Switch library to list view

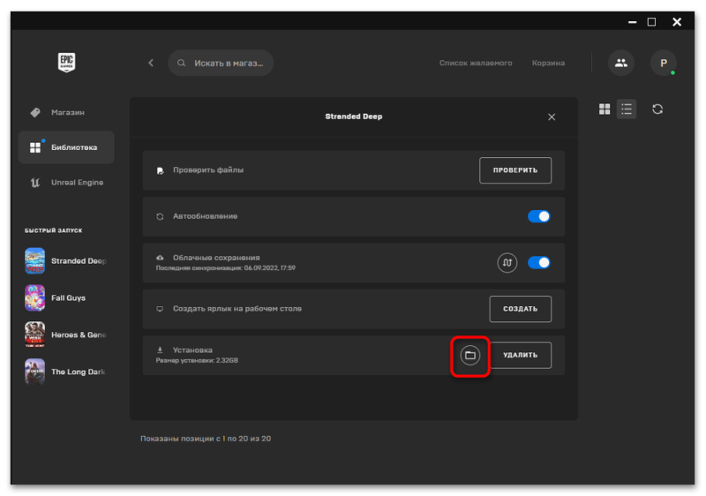[x=627, y=109]
